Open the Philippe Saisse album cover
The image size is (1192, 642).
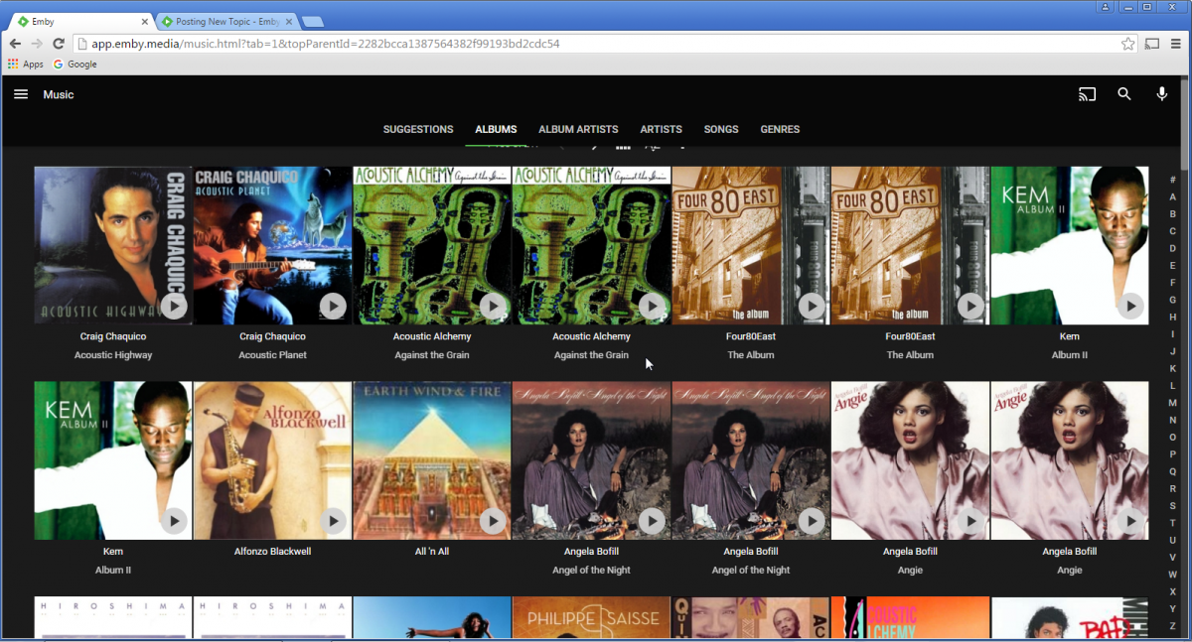[591, 618]
